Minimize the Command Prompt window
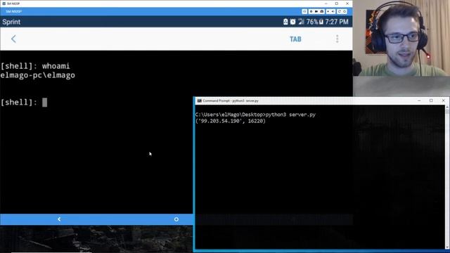The image size is (450, 253). (x=419, y=100)
